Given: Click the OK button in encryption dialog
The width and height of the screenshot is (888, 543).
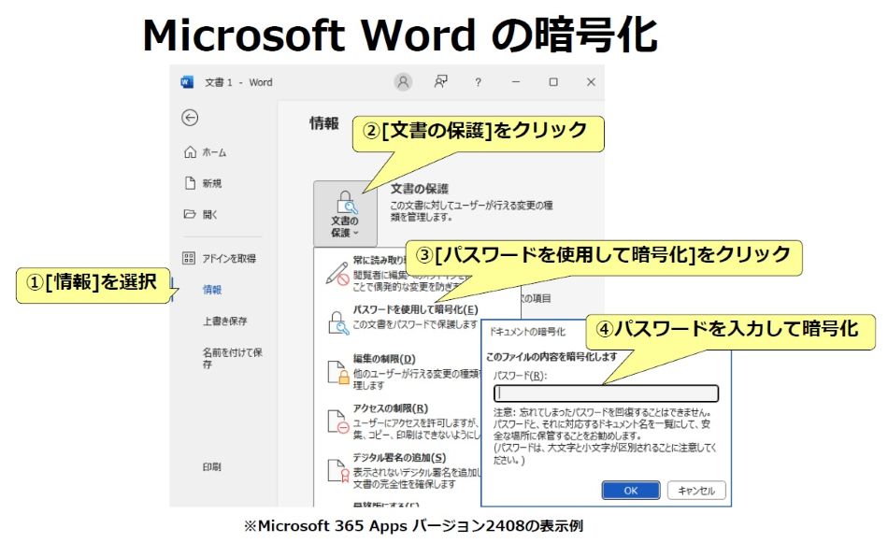Looking at the screenshot, I should click(630, 491).
